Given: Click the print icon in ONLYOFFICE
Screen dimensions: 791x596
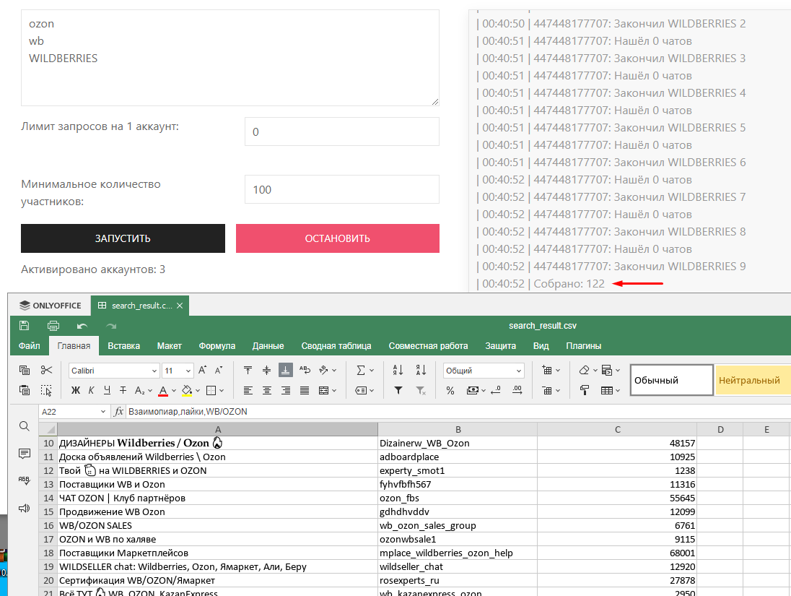Looking at the screenshot, I should pos(53,326).
